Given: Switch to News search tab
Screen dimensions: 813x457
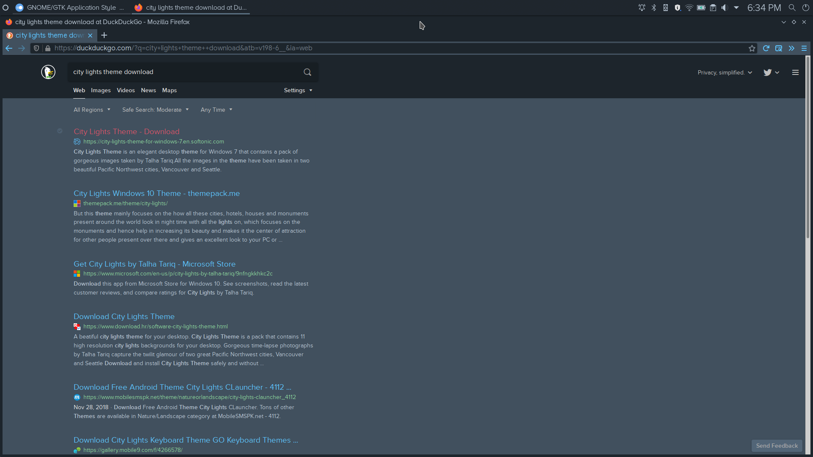Looking at the screenshot, I should [x=148, y=91].
